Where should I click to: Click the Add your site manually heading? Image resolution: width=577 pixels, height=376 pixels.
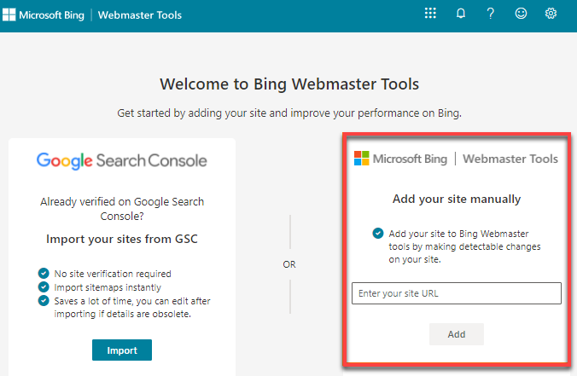coord(457,199)
